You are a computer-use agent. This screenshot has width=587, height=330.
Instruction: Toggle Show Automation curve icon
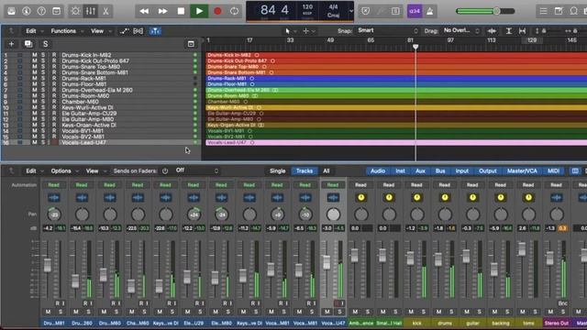click(125, 31)
